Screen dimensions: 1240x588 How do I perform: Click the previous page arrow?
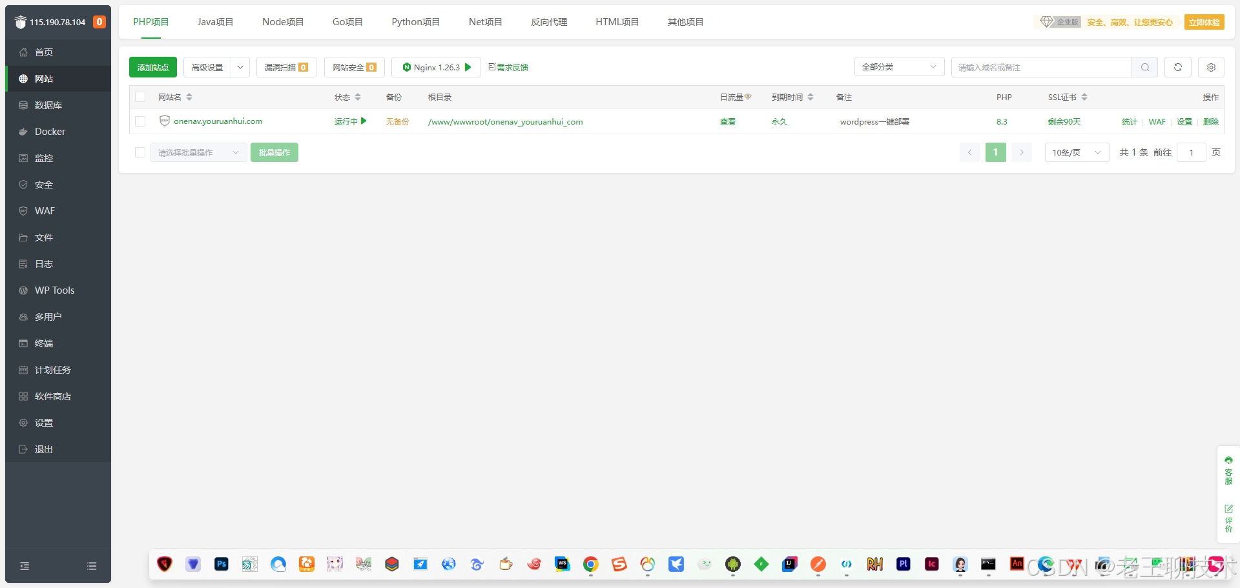(x=969, y=152)
